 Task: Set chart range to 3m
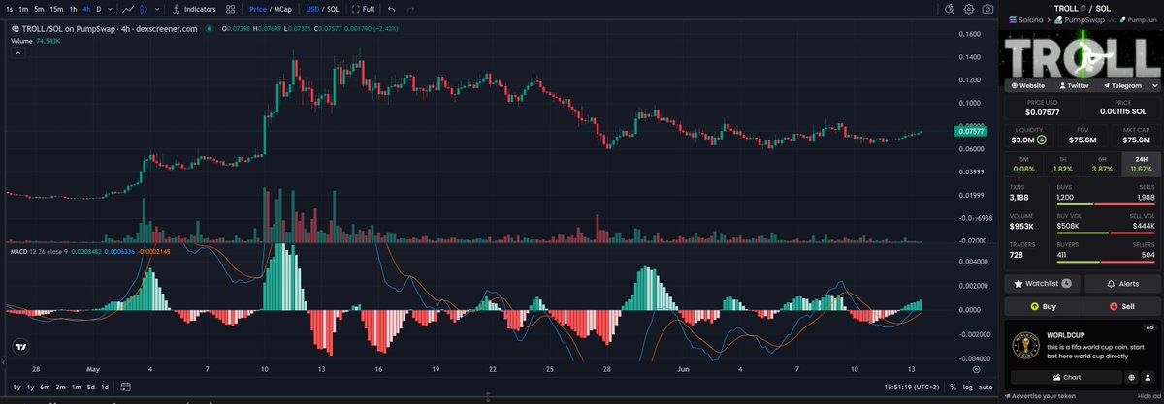pos(60,387)
